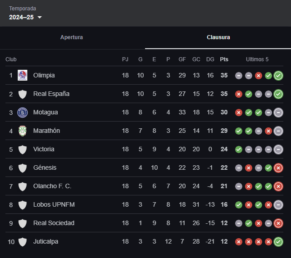This screenshot has height=258, width=291.
Task: Click Real España's shield placeholder icon
Action: 22,94
